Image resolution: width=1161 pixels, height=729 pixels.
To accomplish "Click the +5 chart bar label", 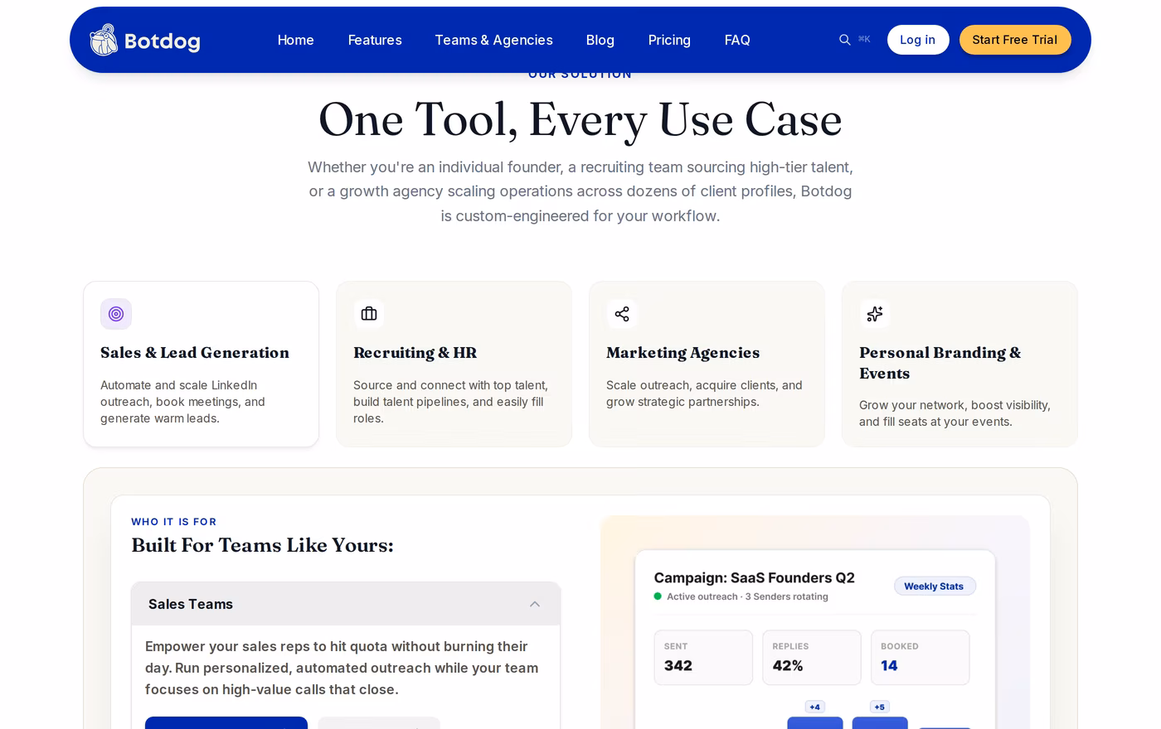I will [880, 707].
